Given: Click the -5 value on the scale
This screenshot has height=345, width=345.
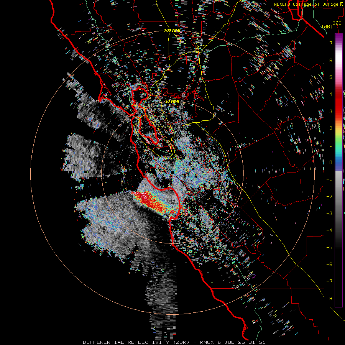Looking at the screenshot, I should click(x=329, y=247).
